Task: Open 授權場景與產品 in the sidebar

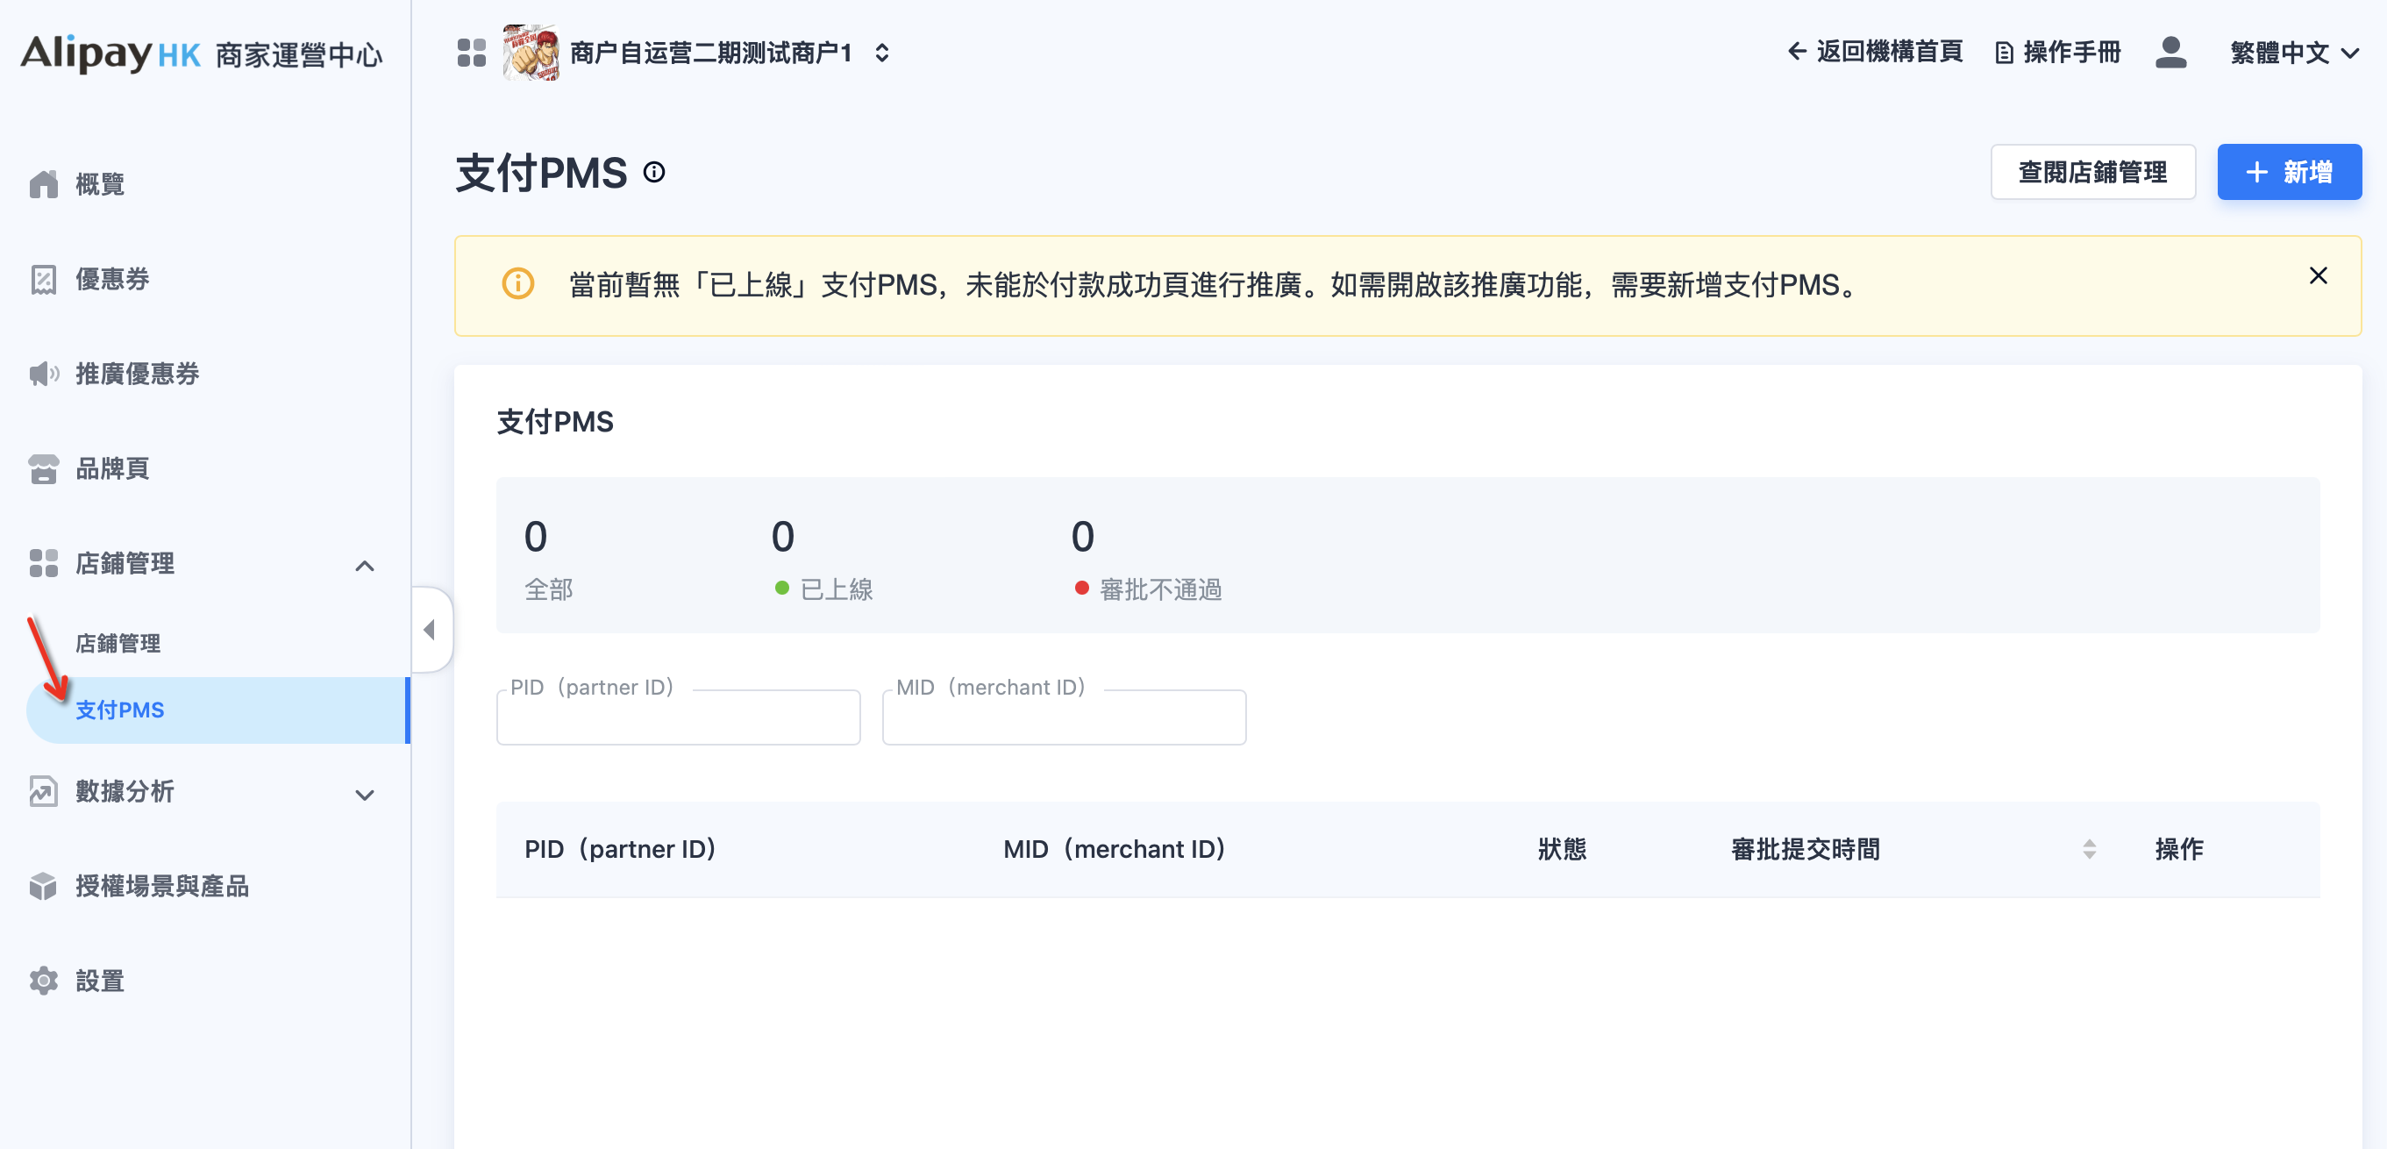Action: coord(162,886)
